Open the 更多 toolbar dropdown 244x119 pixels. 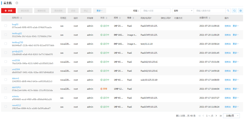pyautogui.click(x=100, y=11)
